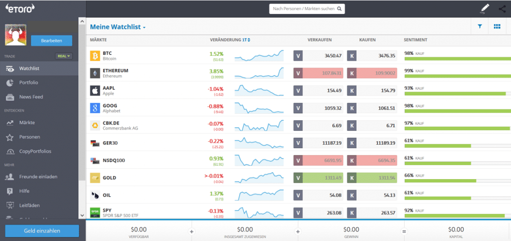Change the Veränderung 1T timeframe selector
Image resolution: width=511 pixels, height=241 pixels.
pos(246,39)
